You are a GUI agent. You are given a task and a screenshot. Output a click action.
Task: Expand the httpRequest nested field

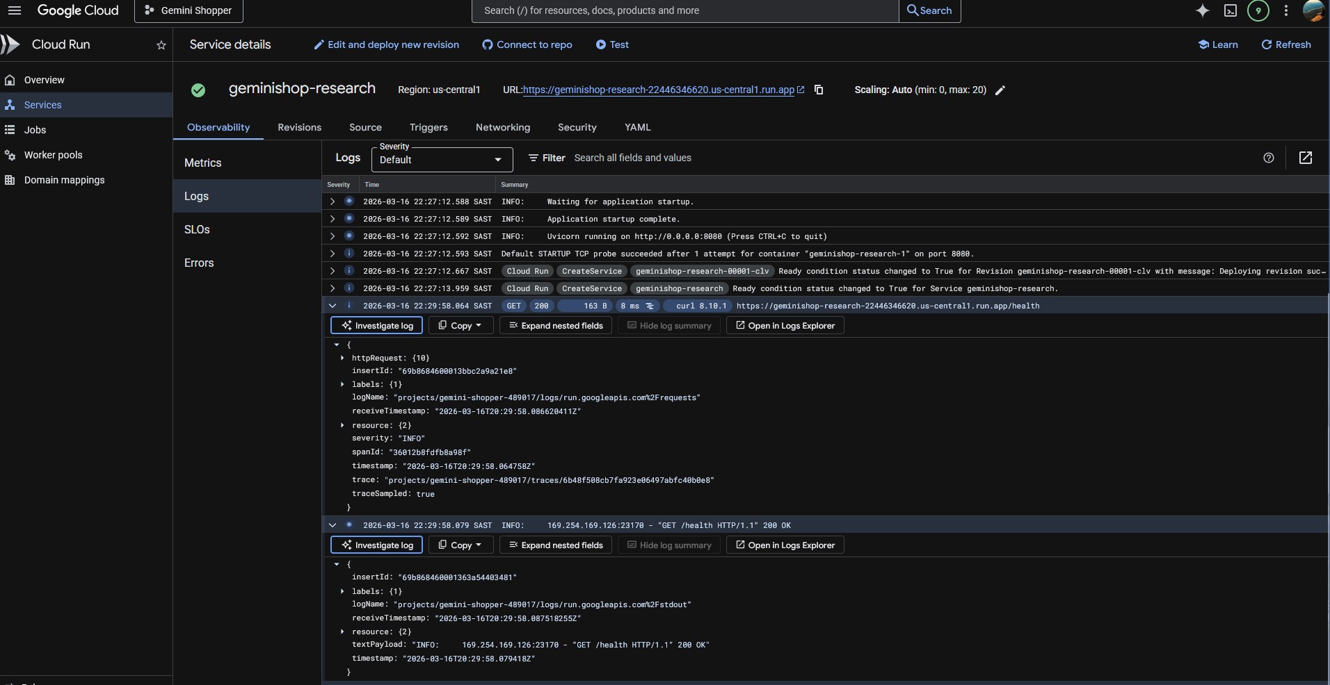click(342, 358)
